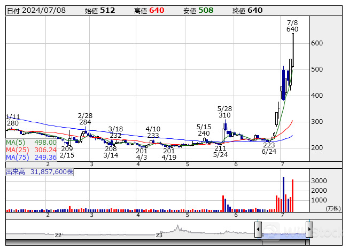Select the MA(75) legend entry
Screen dimensions: 349x251
pyautogui.click(x=31, y=158)
